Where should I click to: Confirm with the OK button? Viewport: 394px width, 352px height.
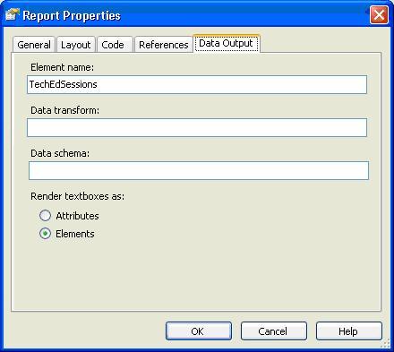coord(199,331)
